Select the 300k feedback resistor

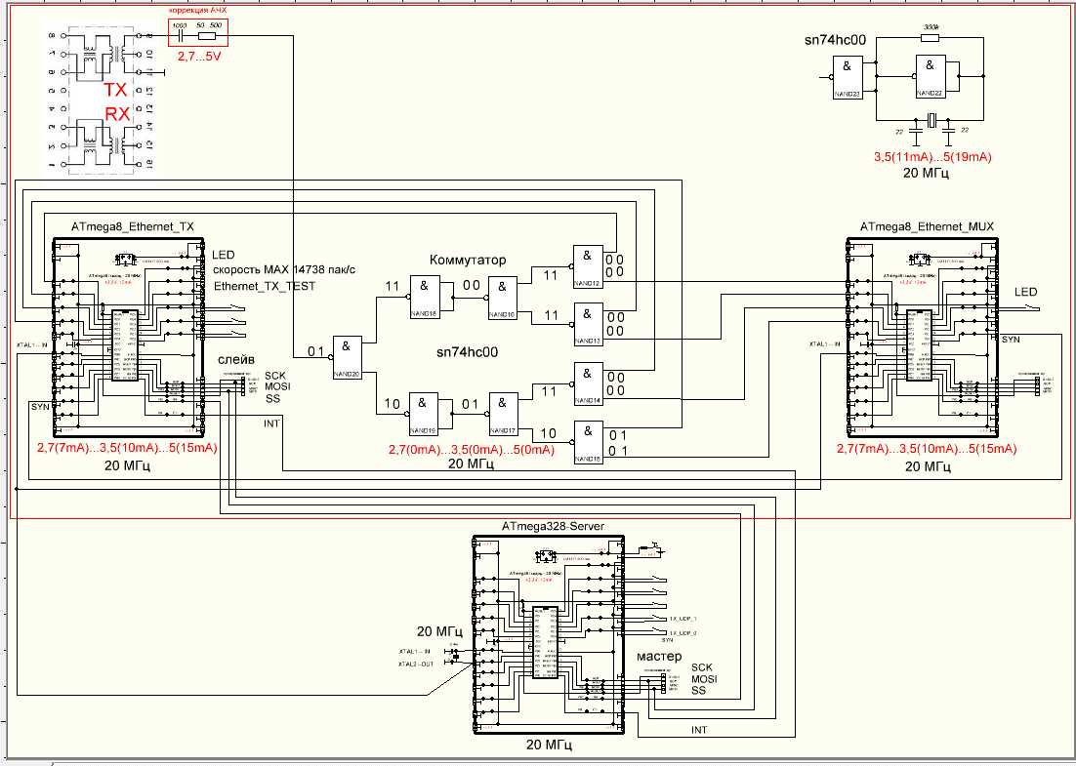pos(930,39)
